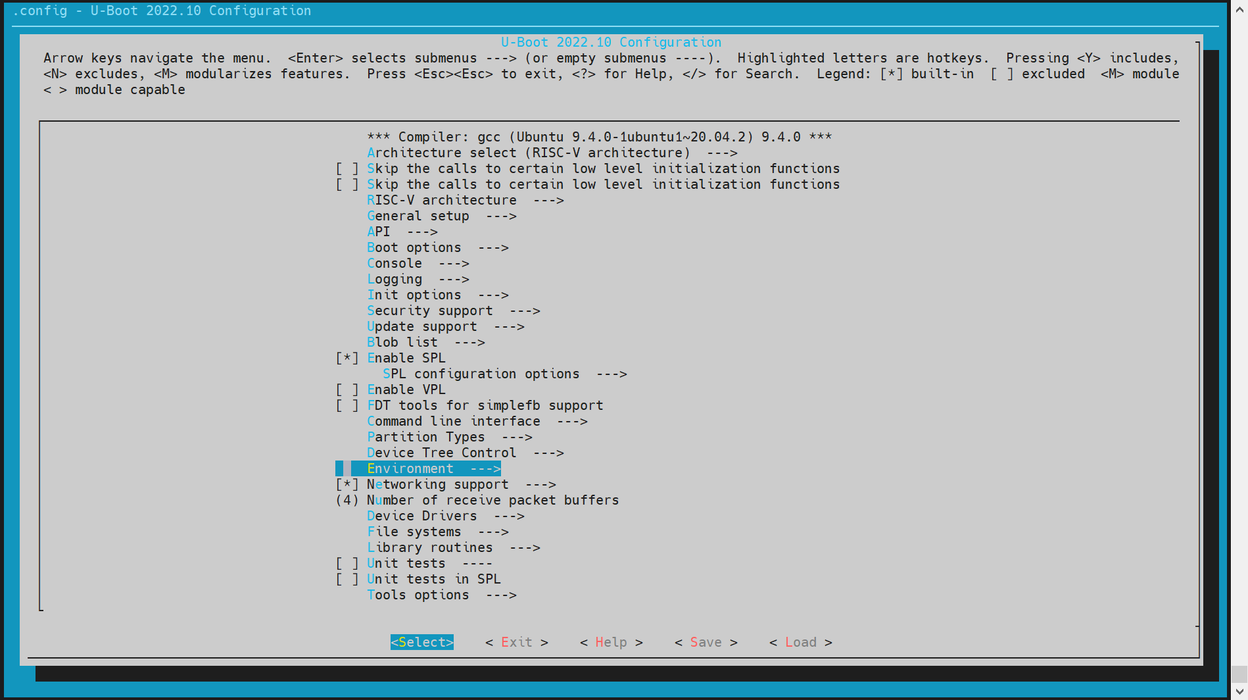Edit Number of receive packet buffers value

[347, 500]
